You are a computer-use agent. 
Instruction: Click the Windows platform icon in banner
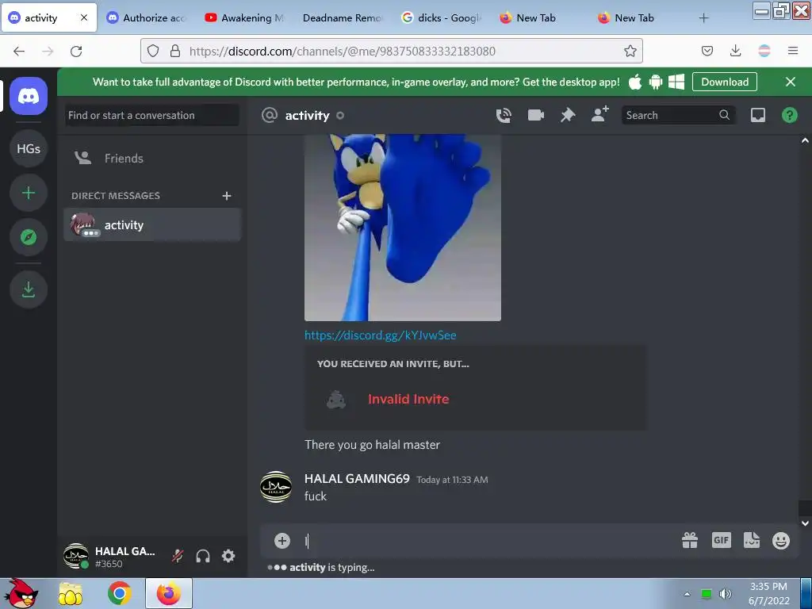coord(676,82)
